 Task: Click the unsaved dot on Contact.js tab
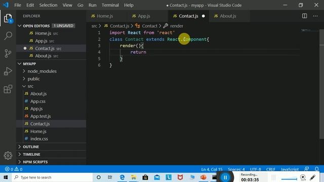click(x=204, y=16)
